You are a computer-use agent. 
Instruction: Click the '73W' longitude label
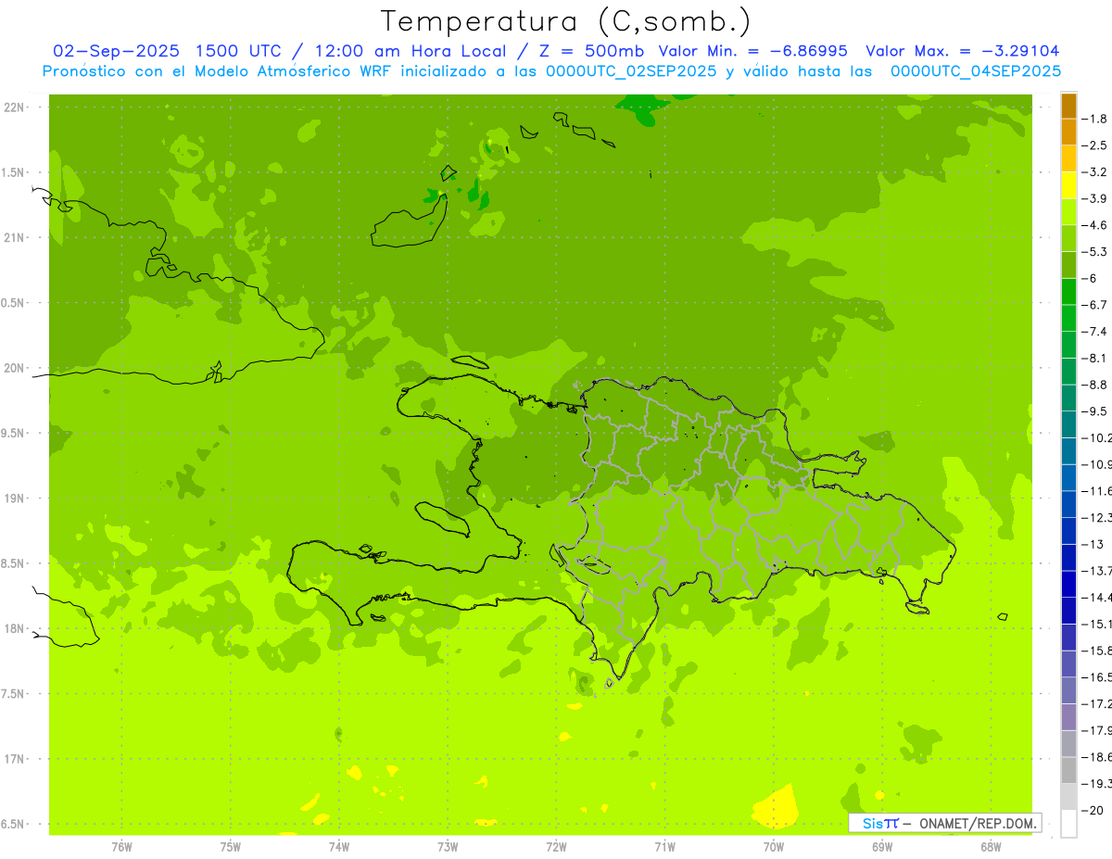coord(448,846)
